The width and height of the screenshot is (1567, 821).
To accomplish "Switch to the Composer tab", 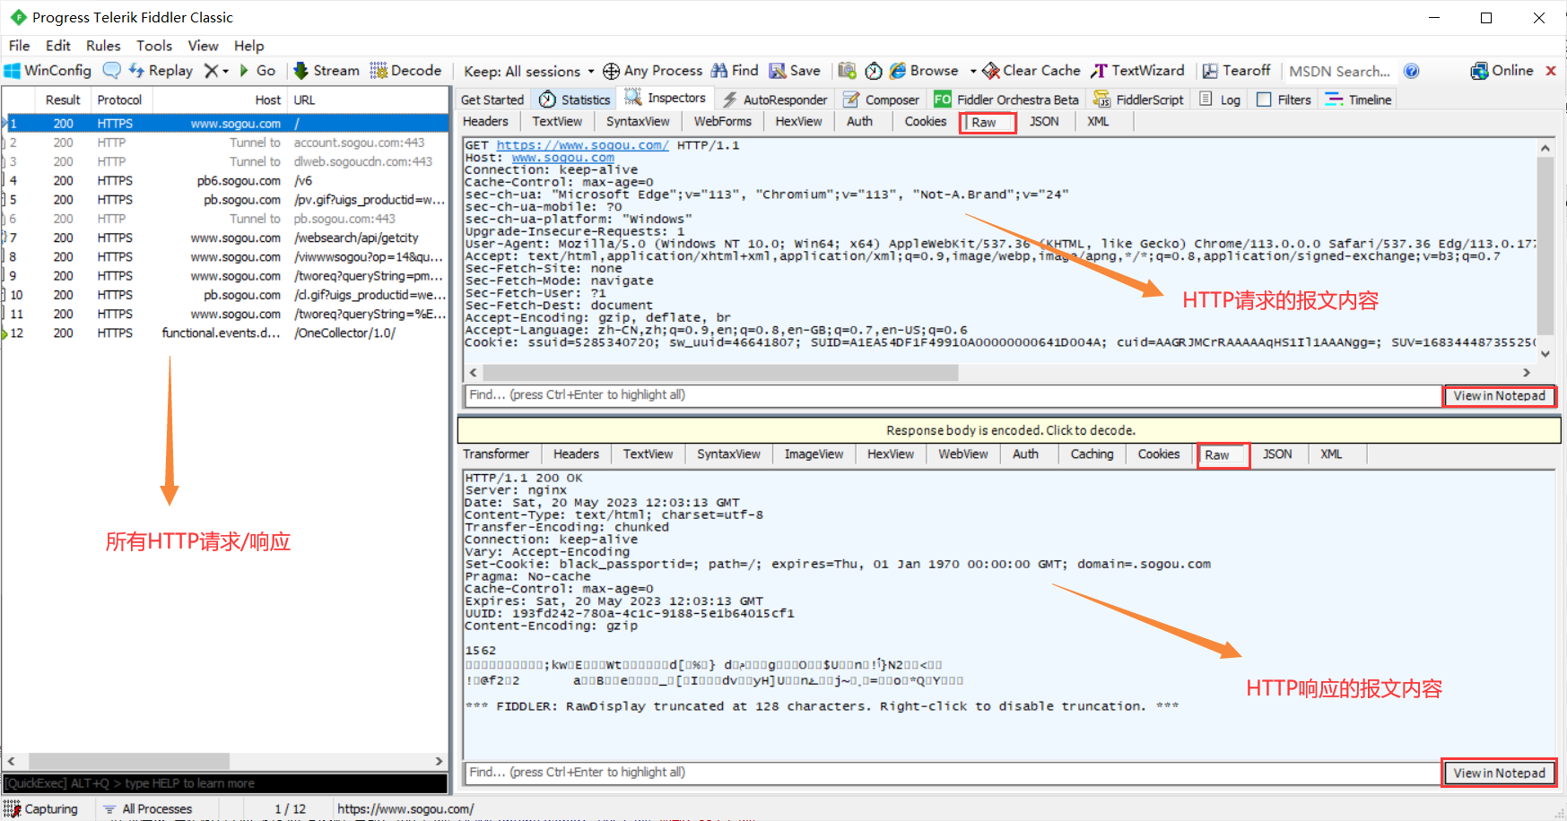I will click(x=881, y=99).
